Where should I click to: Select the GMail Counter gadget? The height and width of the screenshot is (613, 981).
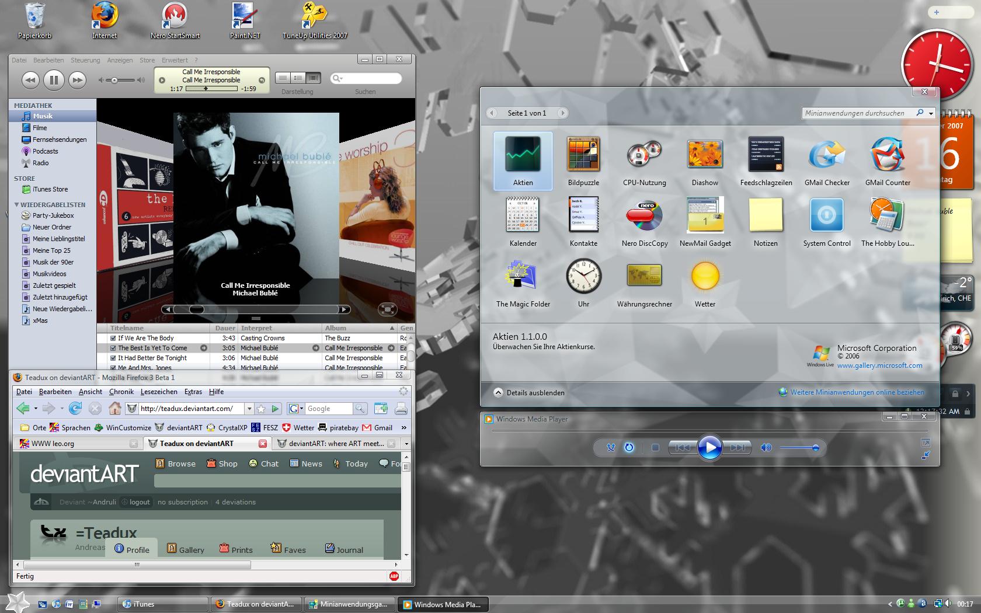(888, 161)
